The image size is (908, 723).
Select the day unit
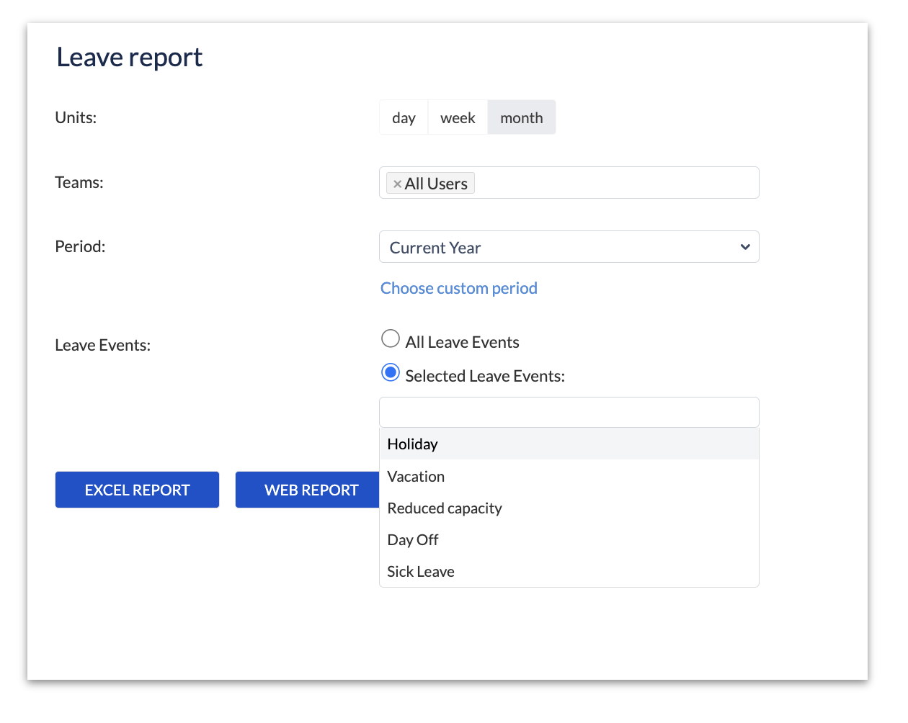404,118
